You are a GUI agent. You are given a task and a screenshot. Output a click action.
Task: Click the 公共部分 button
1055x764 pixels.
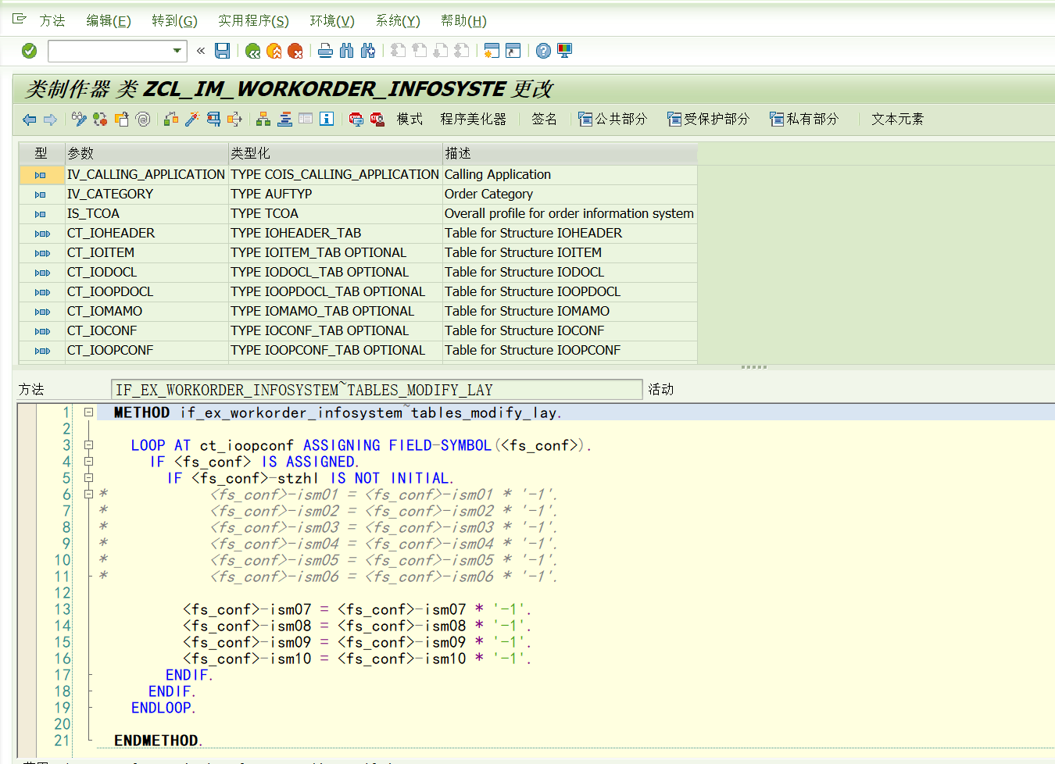point(613,119)
